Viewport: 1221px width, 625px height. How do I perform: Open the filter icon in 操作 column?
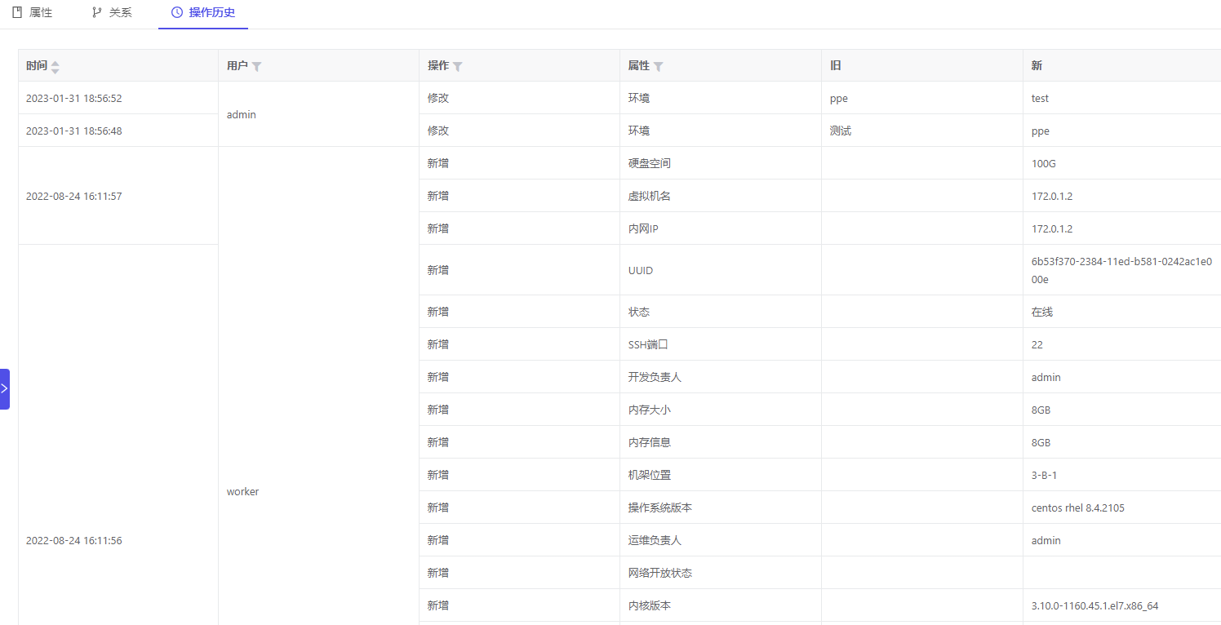458,67
